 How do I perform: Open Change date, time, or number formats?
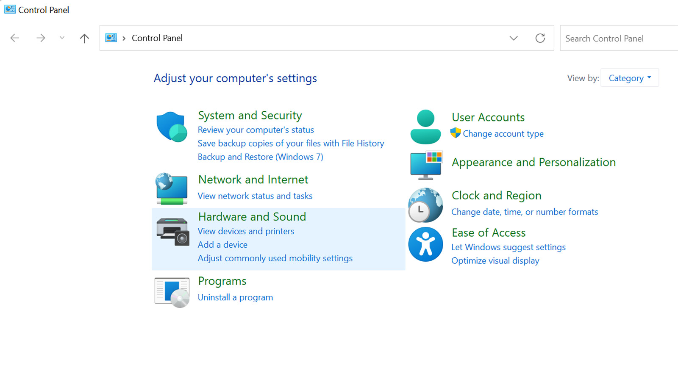(525, 212)
